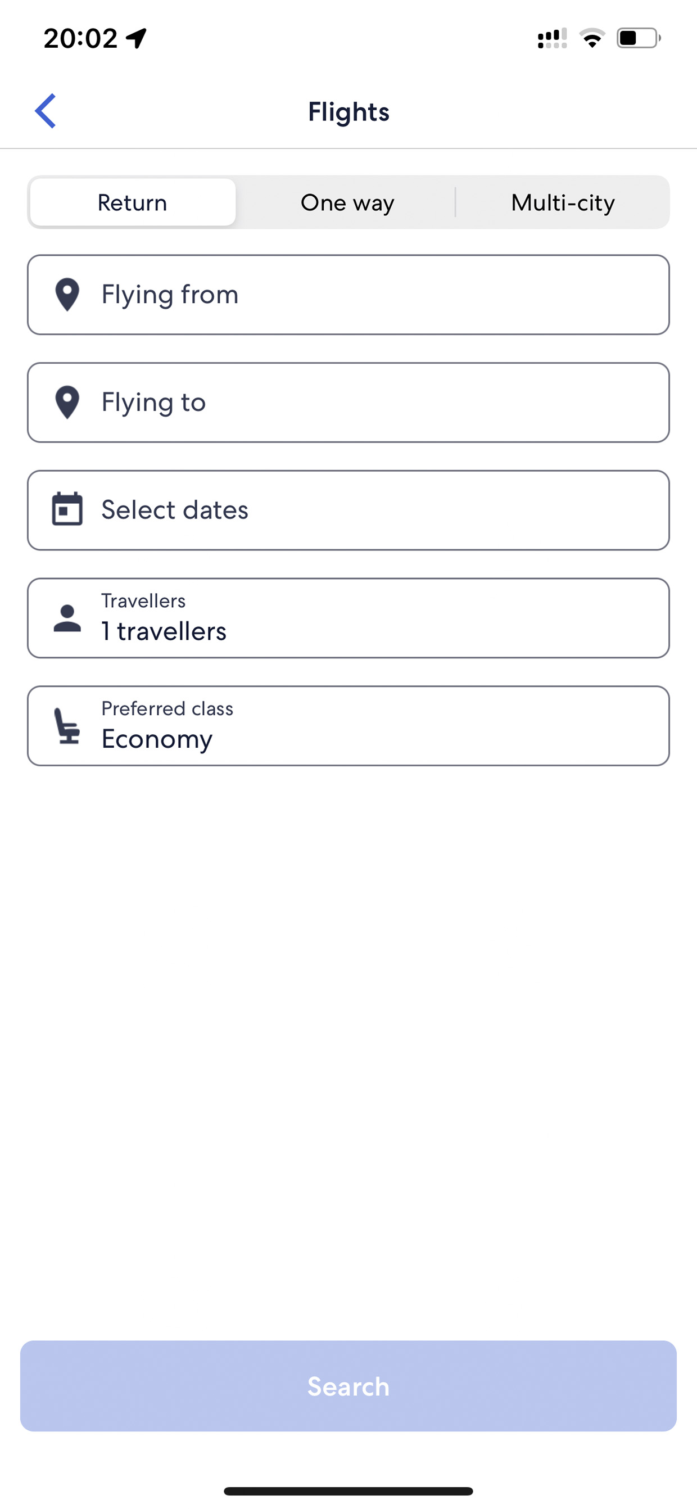This screenshot has width=697, height=1509.
Task: Tap the Wi-Fi status icon
Action: [592, 38]
